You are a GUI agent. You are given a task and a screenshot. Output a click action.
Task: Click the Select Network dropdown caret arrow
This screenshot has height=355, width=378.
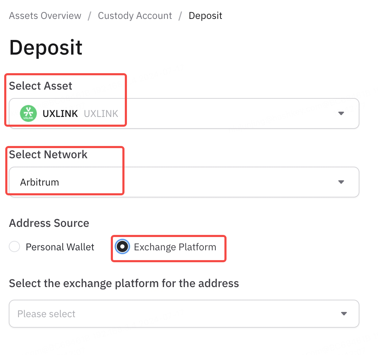[x=341, y=182]
